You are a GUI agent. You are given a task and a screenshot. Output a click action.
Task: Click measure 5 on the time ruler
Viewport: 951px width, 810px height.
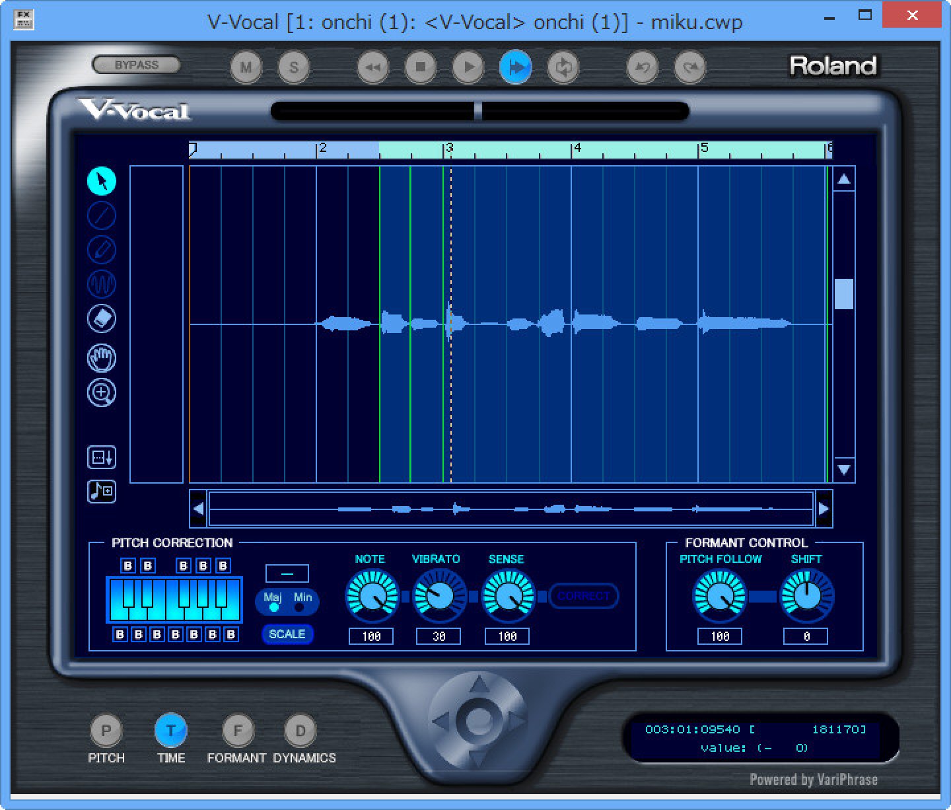[704, 148]
